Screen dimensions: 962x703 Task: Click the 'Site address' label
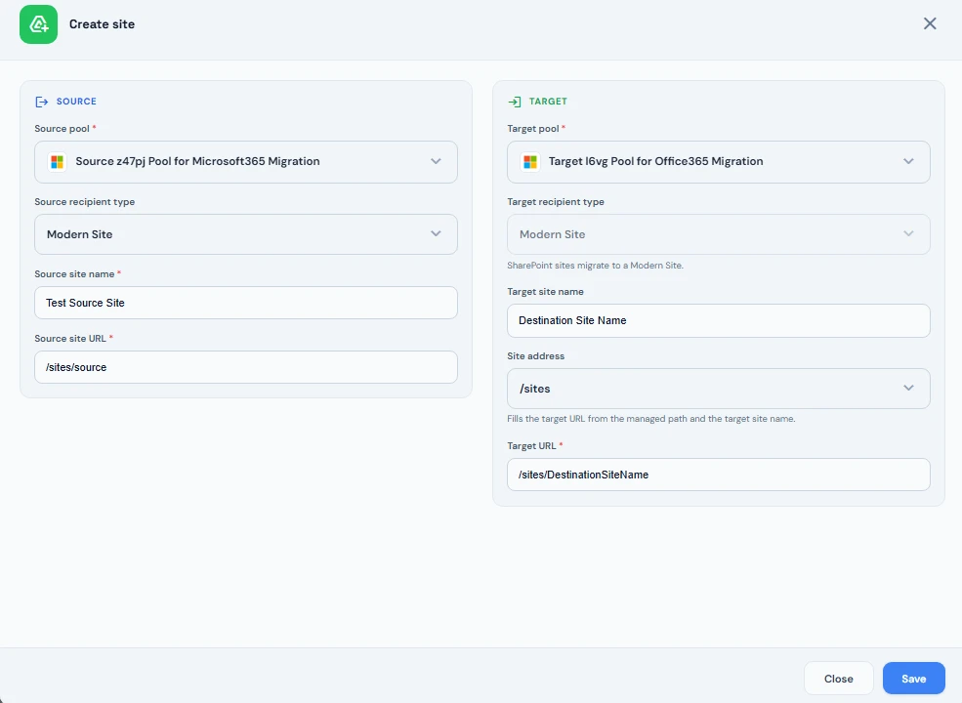(x=535, y=355)
